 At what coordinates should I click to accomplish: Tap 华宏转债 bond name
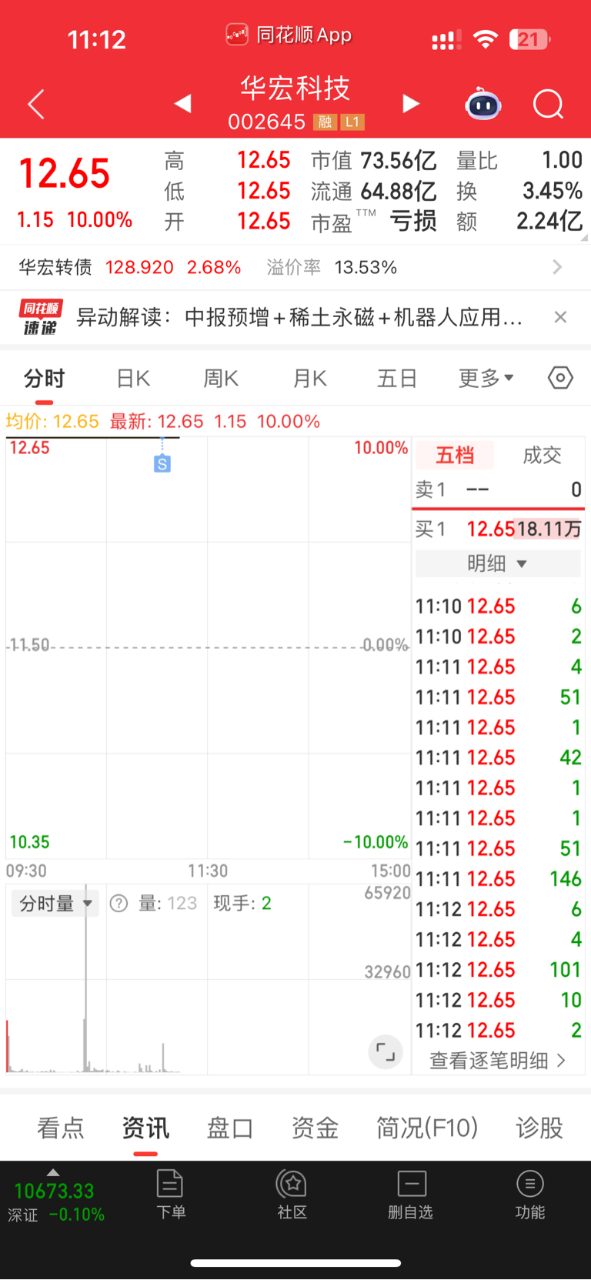click(x=55, y=267)
